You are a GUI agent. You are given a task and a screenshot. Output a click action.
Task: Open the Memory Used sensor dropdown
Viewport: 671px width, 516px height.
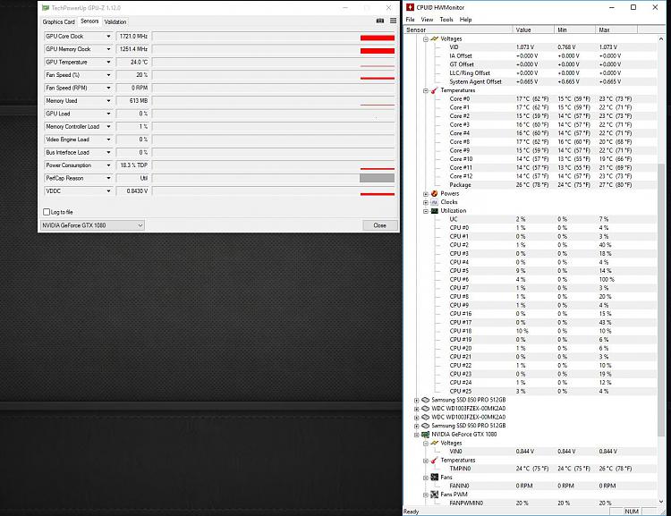[108, 100]
